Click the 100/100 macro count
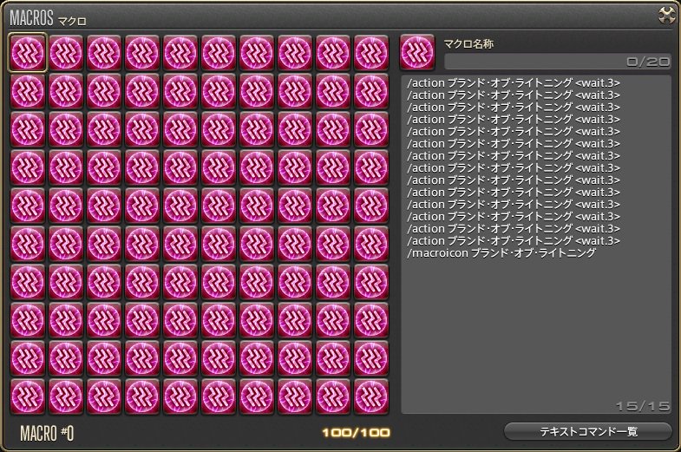681x452 pixels. click(x=357, y=432)
